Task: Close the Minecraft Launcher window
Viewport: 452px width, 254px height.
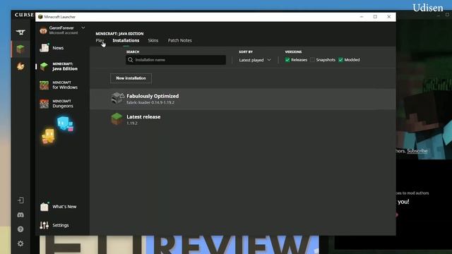Action: coord(389,17)
